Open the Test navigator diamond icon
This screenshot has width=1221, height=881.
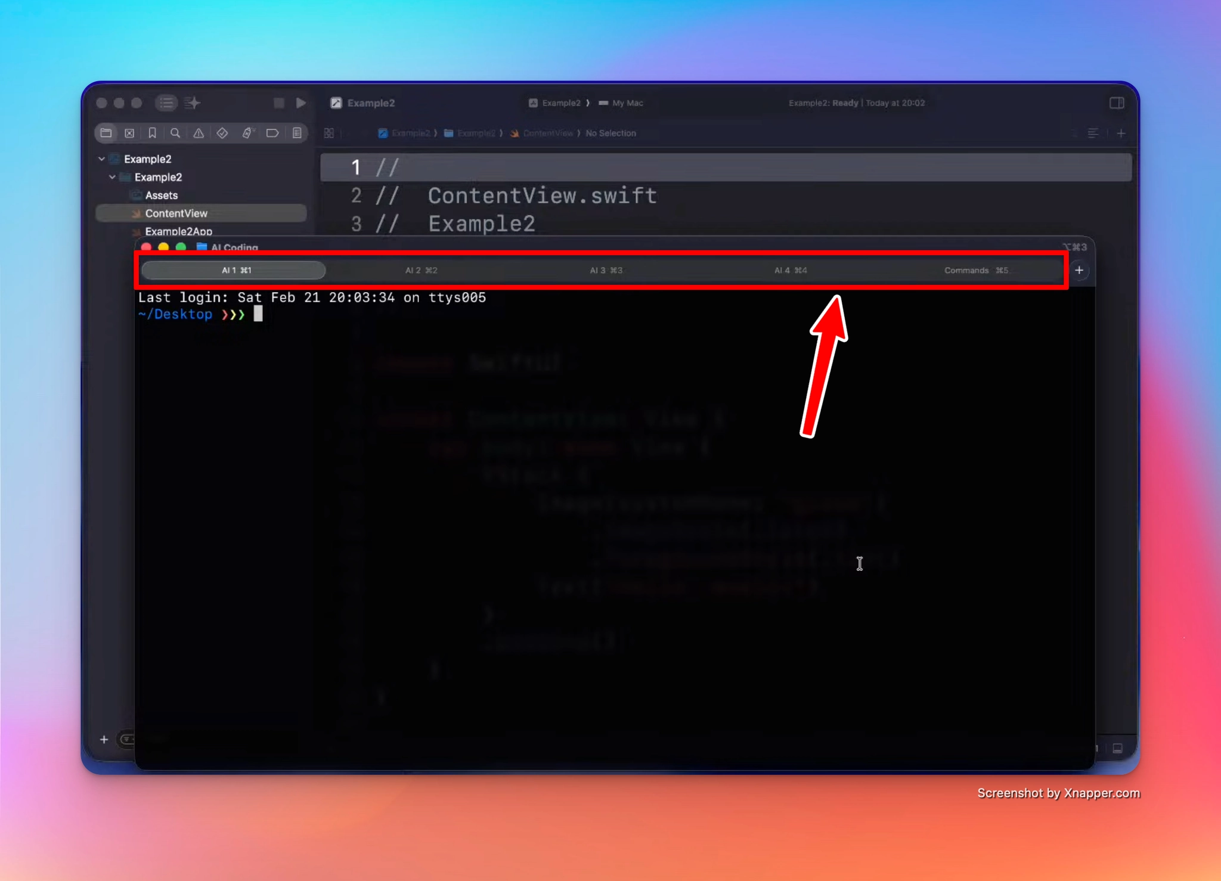click(222, 133)
